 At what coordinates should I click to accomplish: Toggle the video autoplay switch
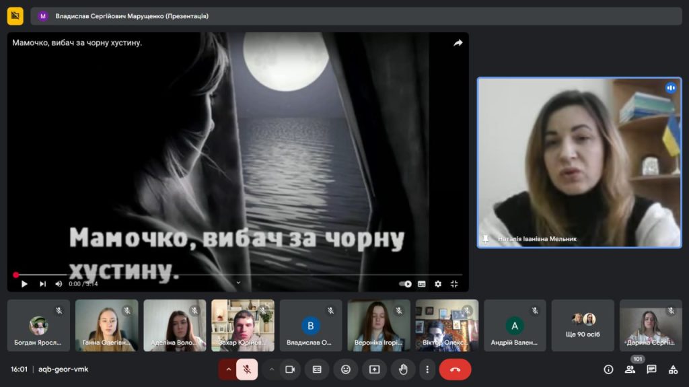pyautogui.click(x=405, y=284)
